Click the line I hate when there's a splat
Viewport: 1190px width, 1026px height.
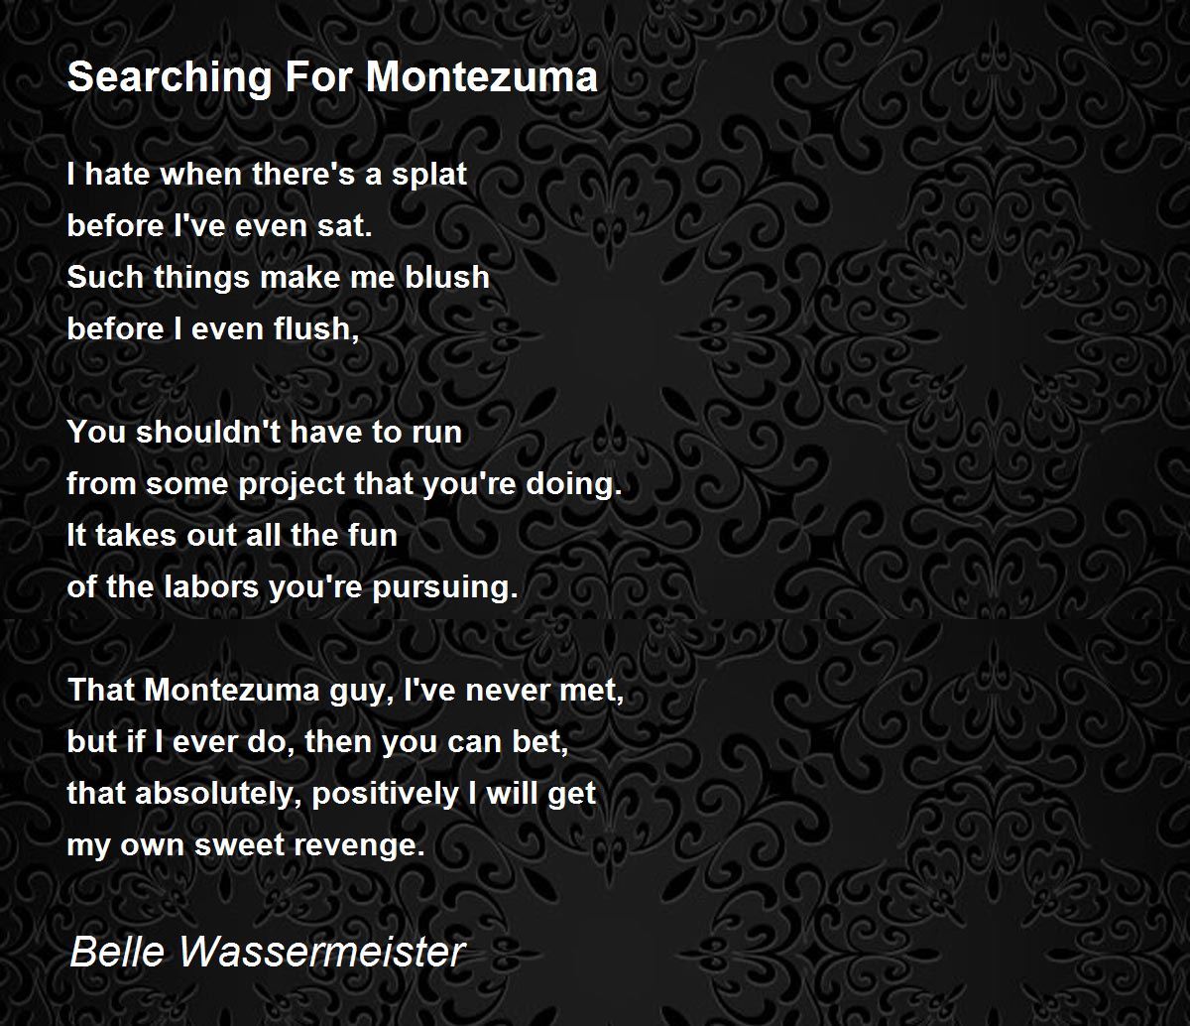[267, 175]
